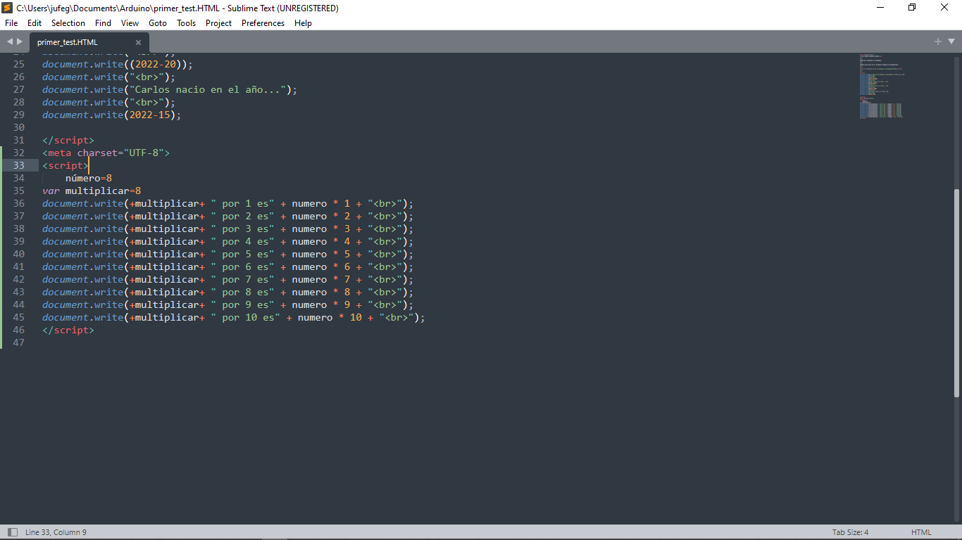The image size is (962, 540).
Task: Click the 'por 1 es' line of code
Action: click(x=228, y=203)
